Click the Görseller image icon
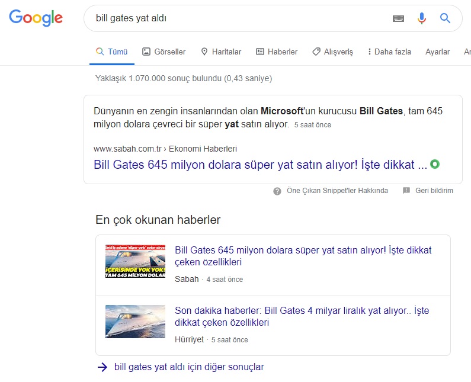The height and width of the screenshot is (382, 471). click(146, 52)
